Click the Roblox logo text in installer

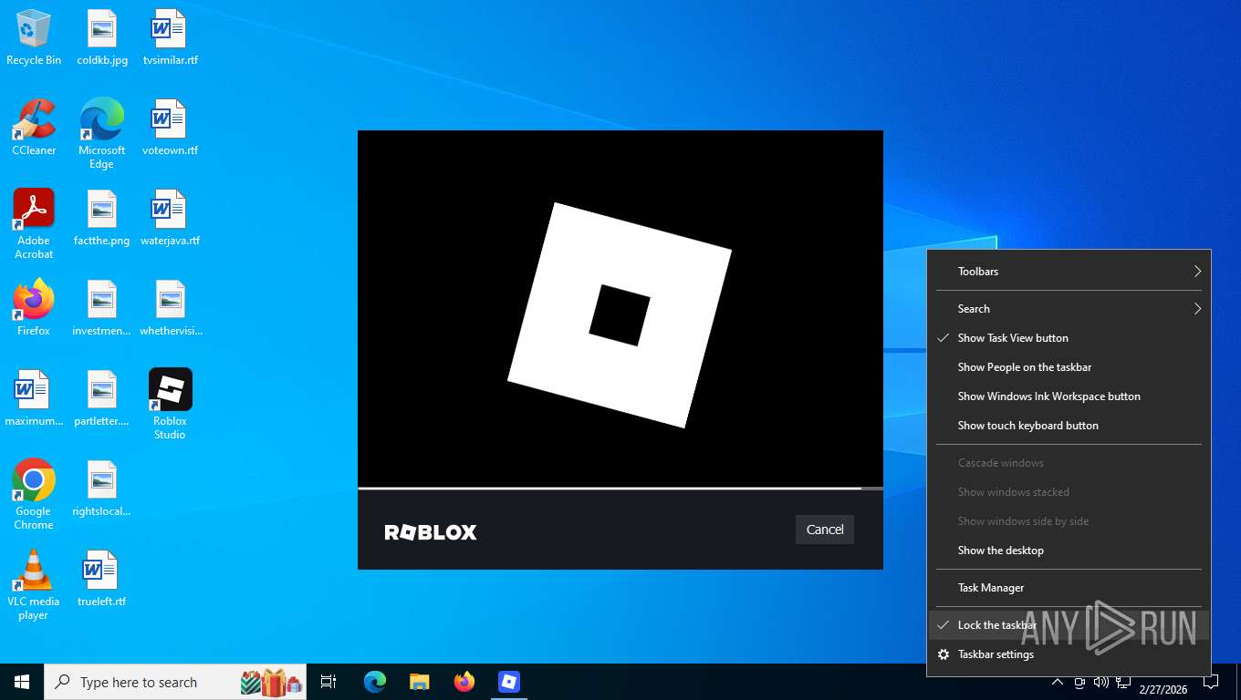pos(431,532)
